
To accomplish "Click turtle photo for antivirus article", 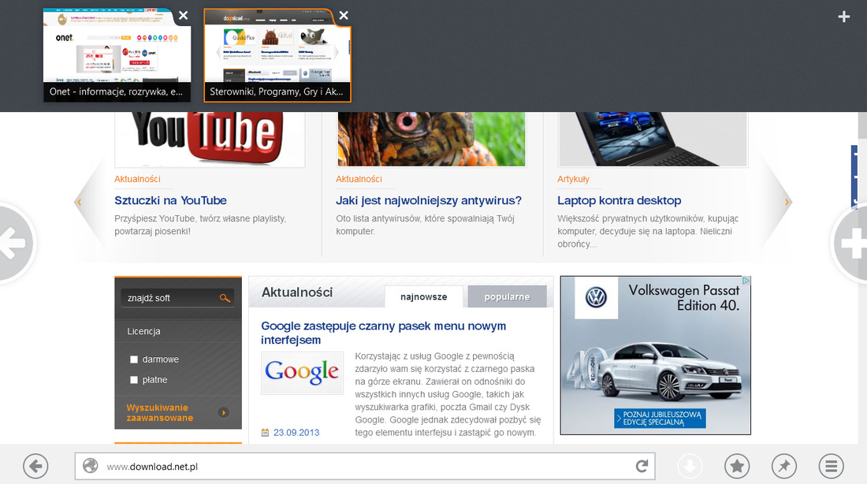I will click(431, 139).
